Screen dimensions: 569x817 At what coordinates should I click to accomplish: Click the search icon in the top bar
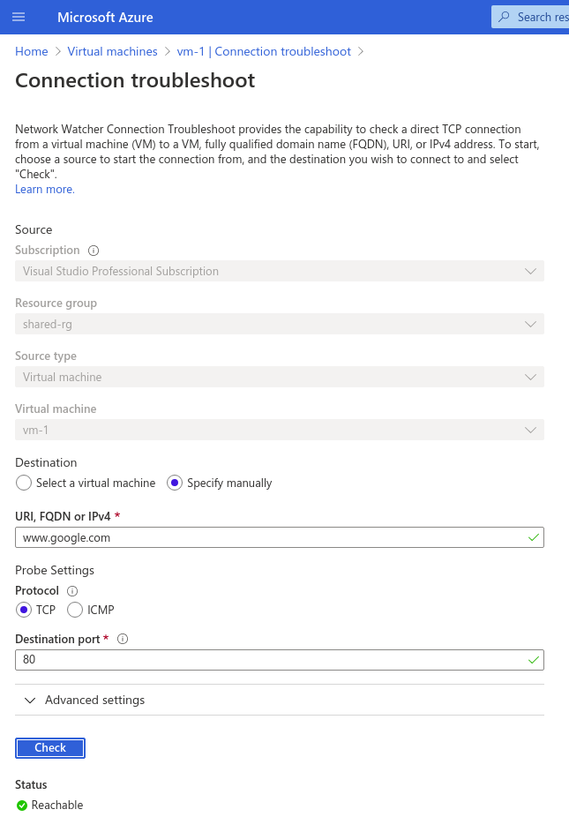[505, 17]
